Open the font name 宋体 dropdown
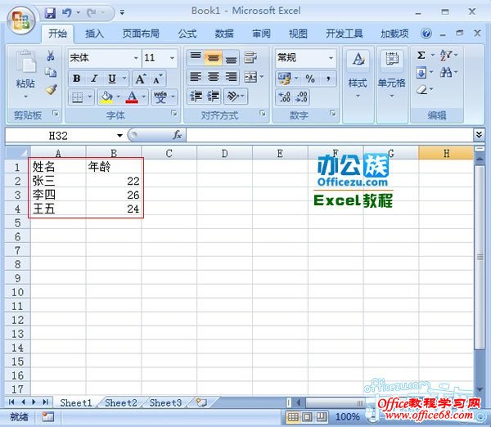Screen dimensions: 491x427 [x=136, y=58]
